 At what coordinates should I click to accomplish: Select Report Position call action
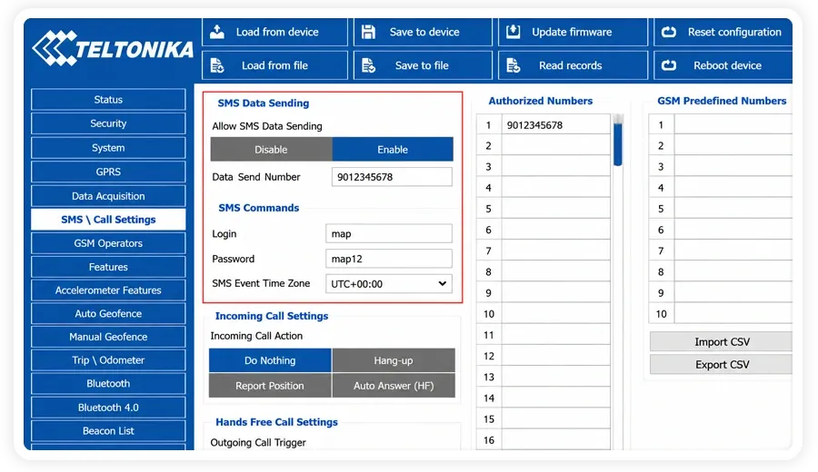pyautogui.click(x=270, y=386)
